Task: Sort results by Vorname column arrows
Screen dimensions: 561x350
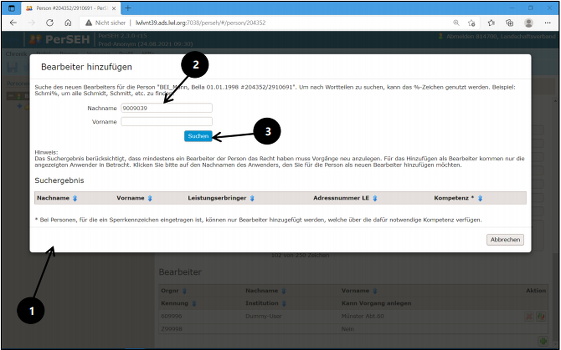Action: point(150,198)
